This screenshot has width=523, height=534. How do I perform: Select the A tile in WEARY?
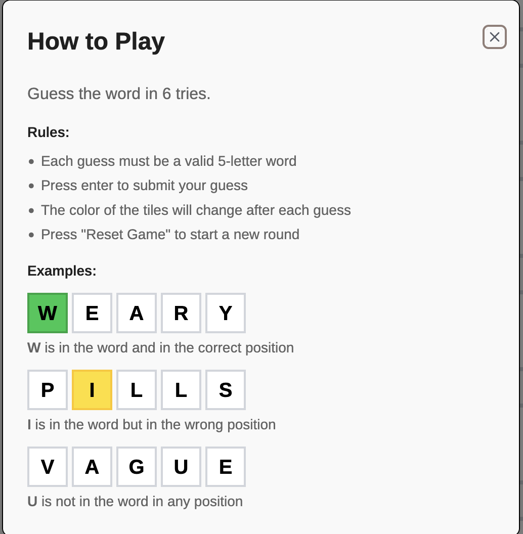click(x=137, y=313)
